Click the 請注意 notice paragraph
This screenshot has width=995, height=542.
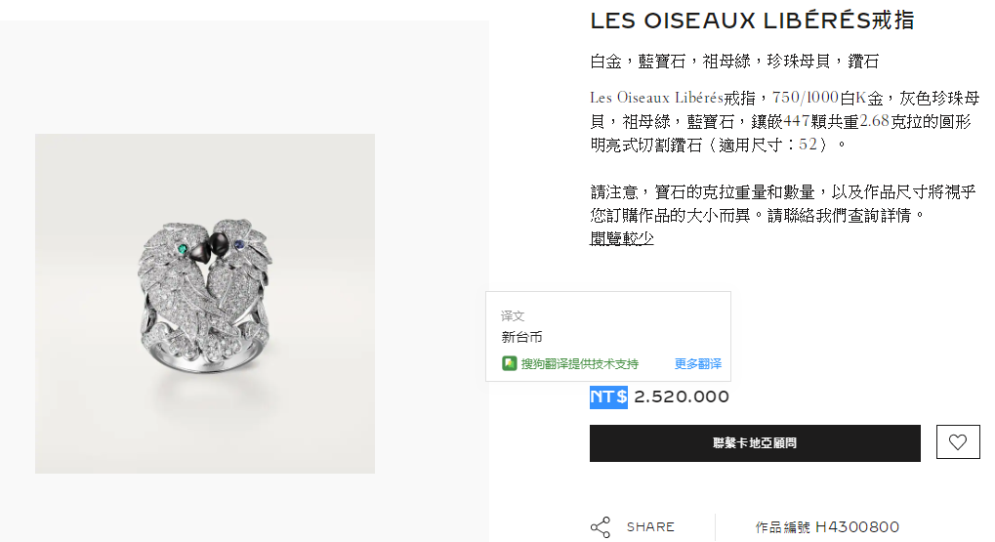click(x=782, y=204)
